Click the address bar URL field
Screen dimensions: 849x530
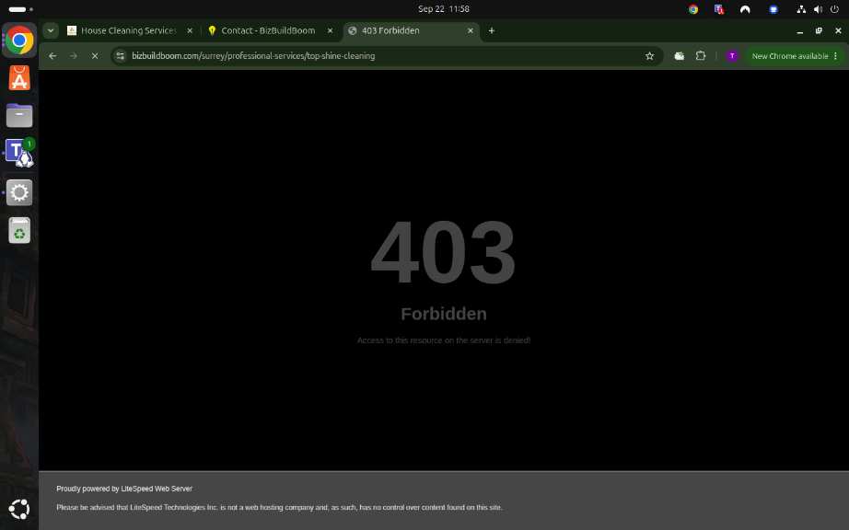(379, 56)
